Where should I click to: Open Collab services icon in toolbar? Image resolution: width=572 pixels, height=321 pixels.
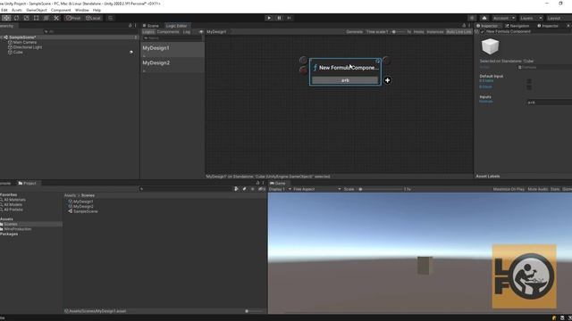[x=472, y=18]
